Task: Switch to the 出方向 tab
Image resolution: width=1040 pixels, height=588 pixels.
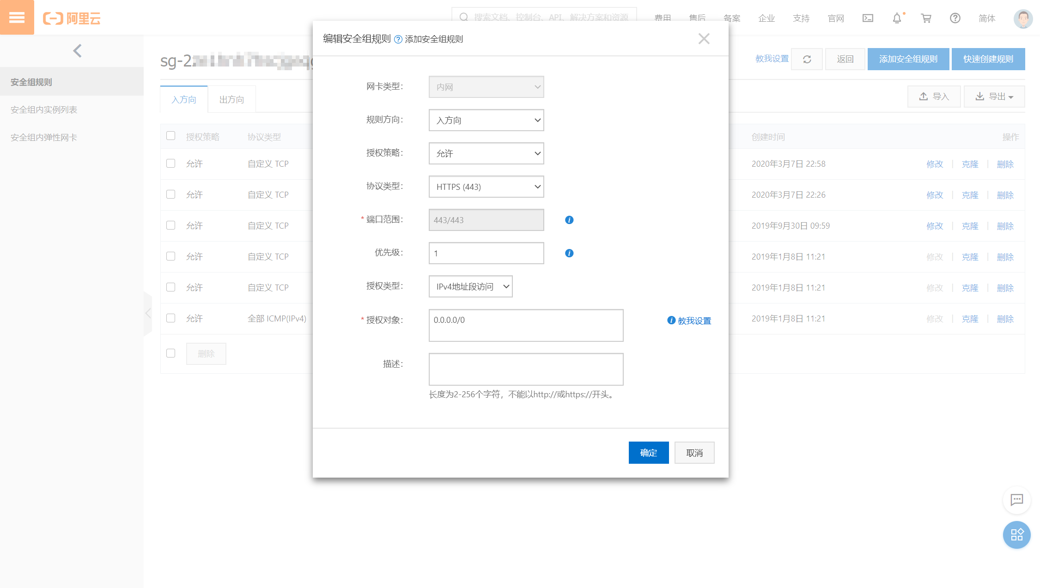Action: (x=231, y=99)
